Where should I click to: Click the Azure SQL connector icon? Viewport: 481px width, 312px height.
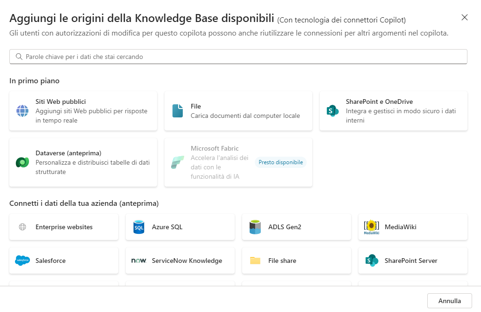click(138, 226)
